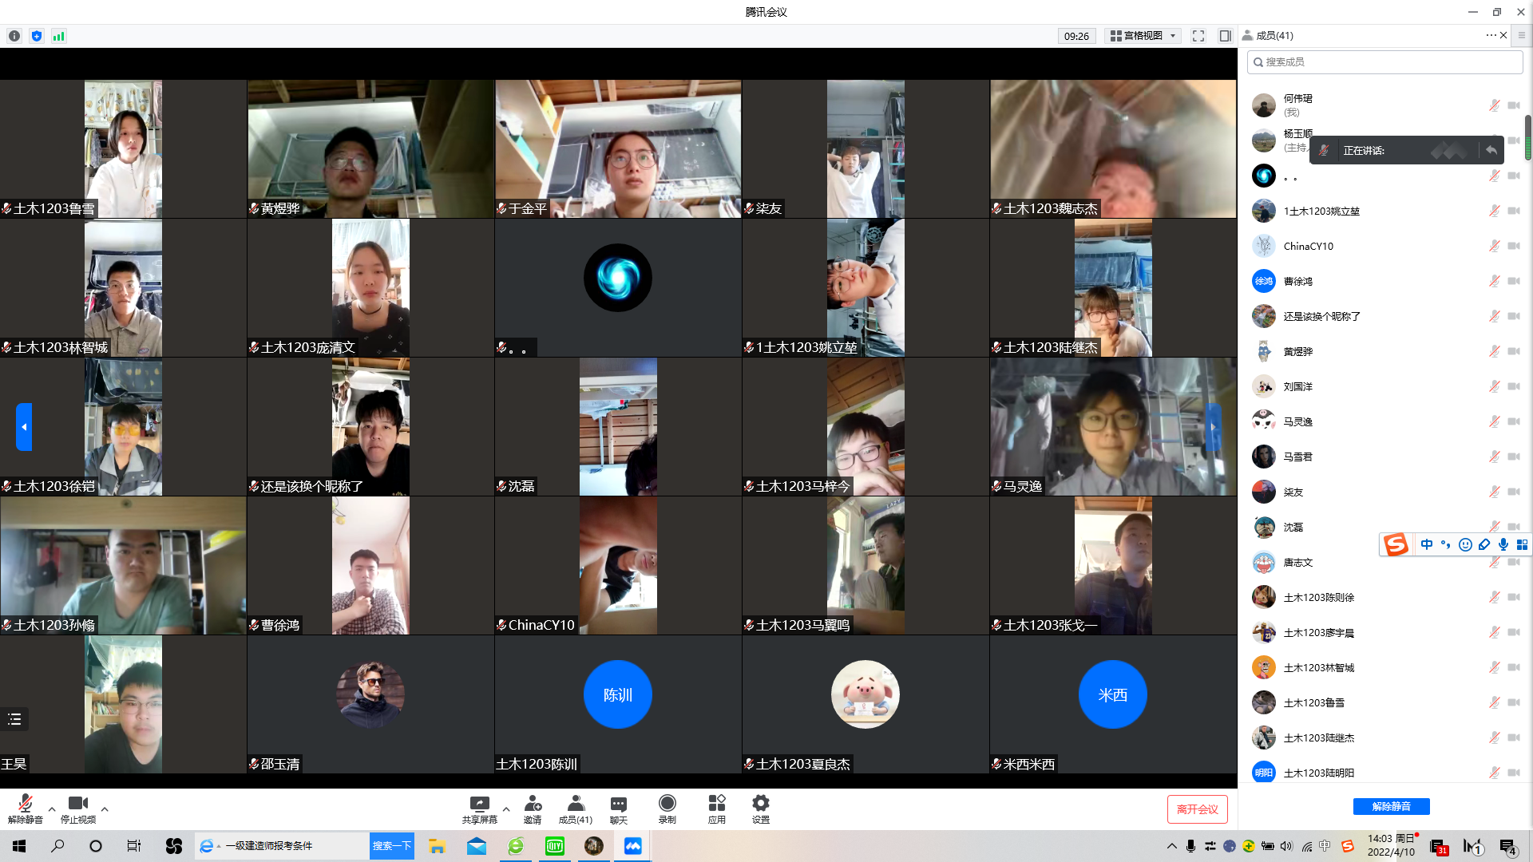Click the network signal status icon

click(58, 36)
